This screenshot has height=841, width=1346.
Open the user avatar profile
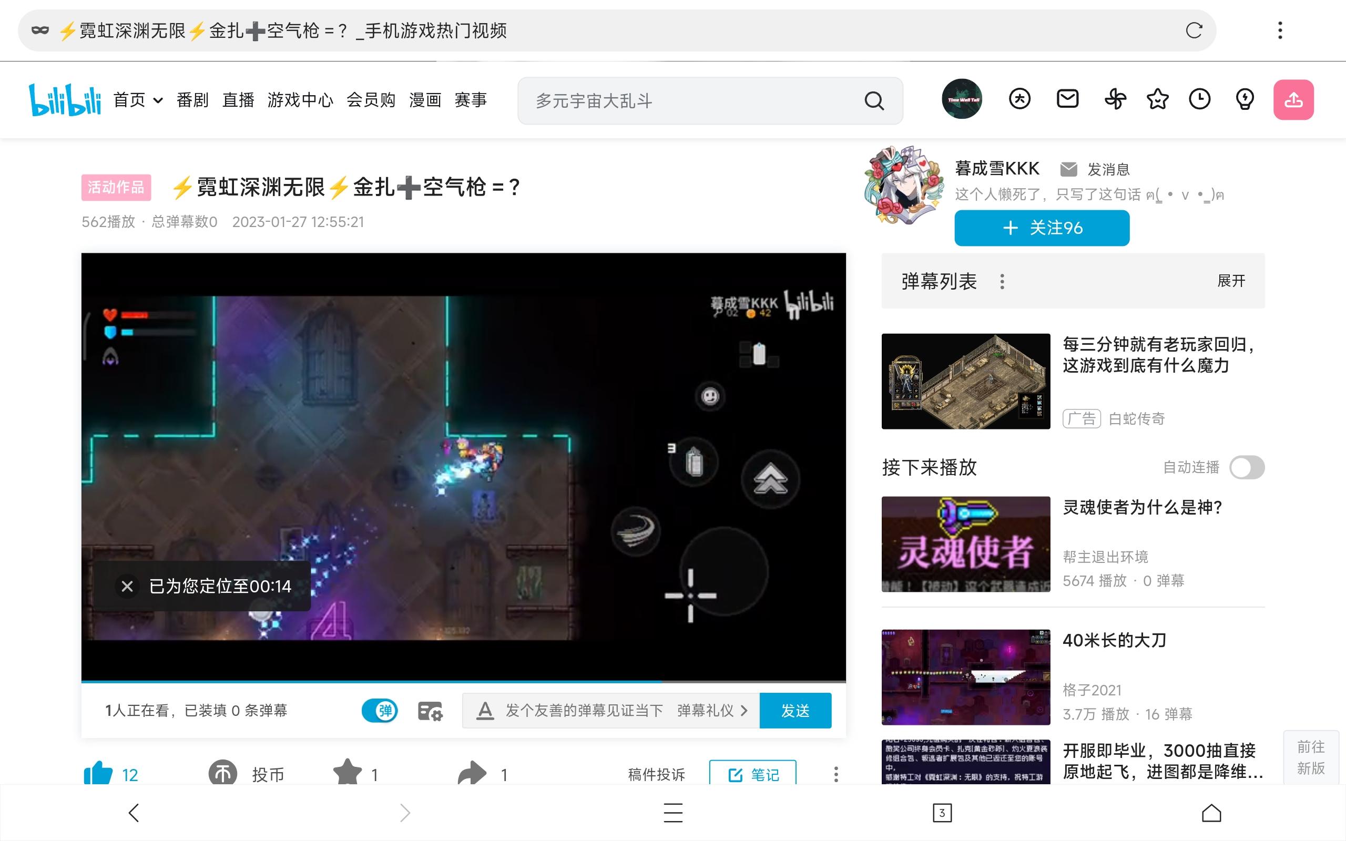[962, 99]
